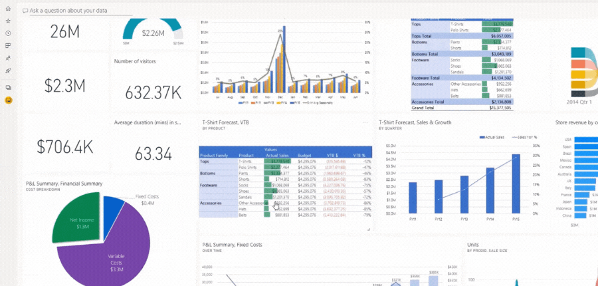Click Product Family header in VTB table
This screenshot has height=286, width=598.
coord(214,156)
